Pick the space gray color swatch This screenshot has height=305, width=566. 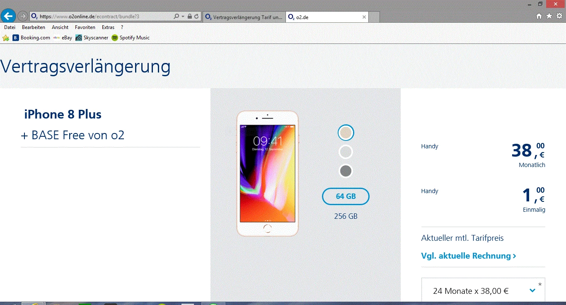346,171
